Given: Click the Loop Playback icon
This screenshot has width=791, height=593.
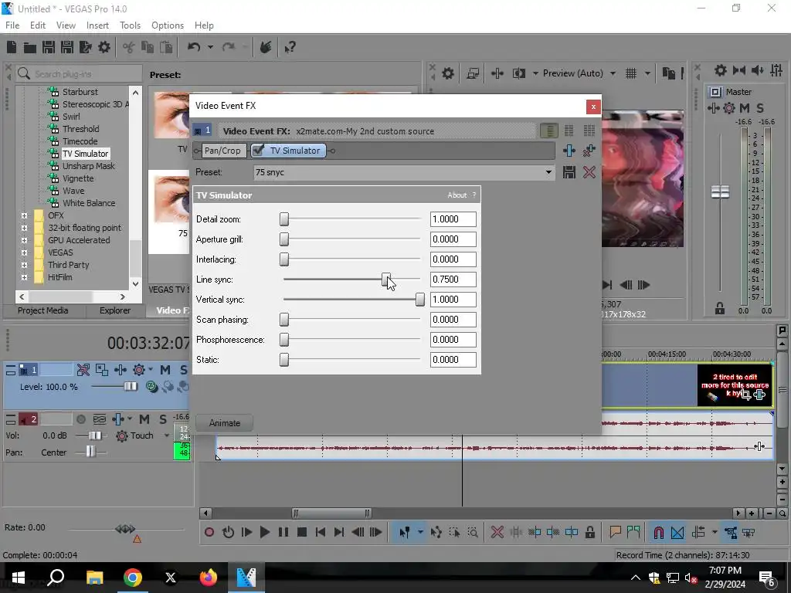Looking at the screenshot, I should coord(228,532).
